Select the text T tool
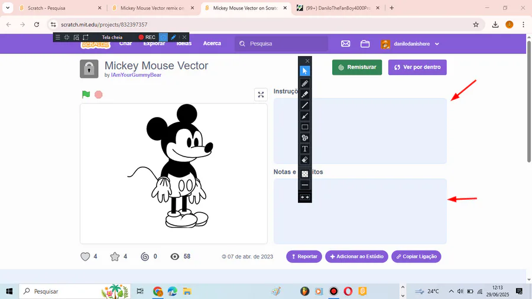The width and height of the screenshot is (532, 299). 304,149
